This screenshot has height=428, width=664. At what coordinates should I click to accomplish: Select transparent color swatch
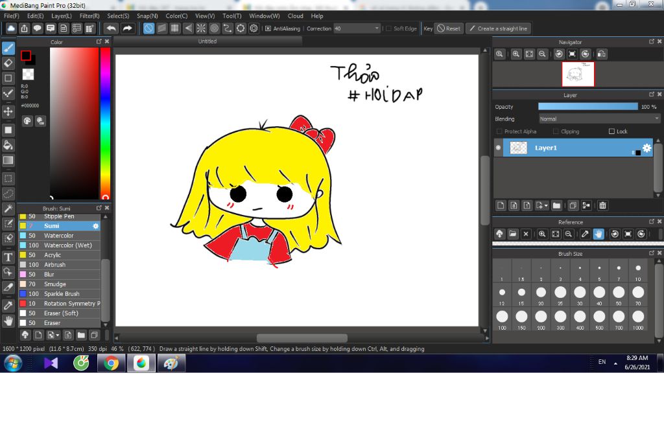click(28, 74)
